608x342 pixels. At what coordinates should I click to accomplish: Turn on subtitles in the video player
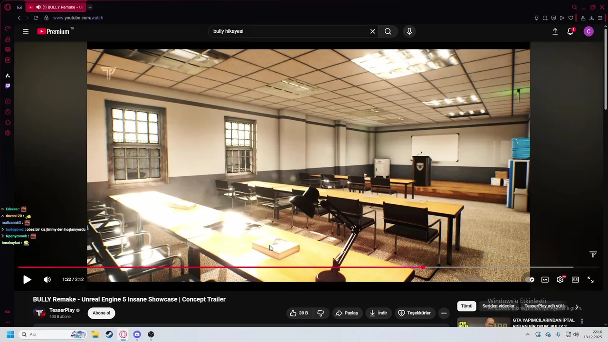[x=545, y=280]
